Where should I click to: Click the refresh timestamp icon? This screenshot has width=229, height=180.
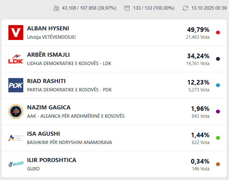[x=185, y=8]
